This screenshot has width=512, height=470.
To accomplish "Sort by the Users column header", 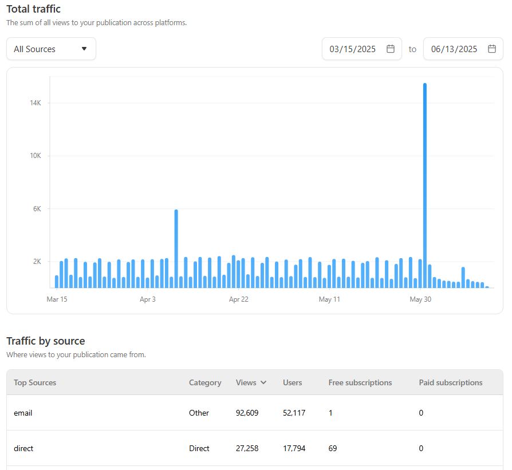I will 292,383.
